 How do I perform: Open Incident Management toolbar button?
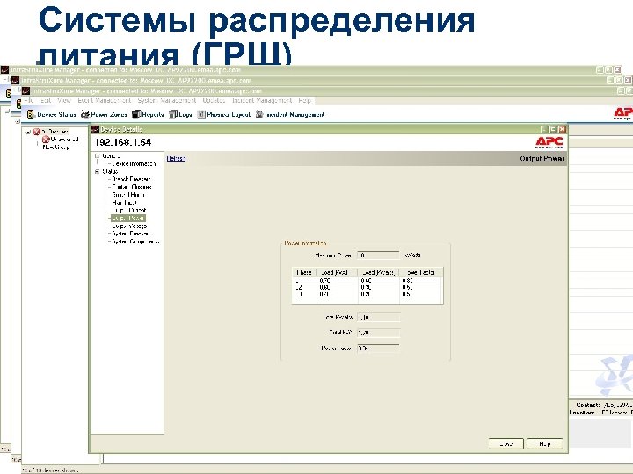coord(290,115)
